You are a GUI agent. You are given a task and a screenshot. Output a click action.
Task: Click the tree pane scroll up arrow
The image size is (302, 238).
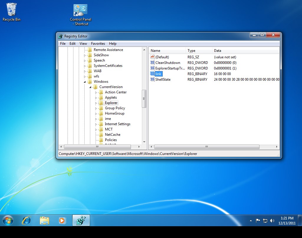point(144,50)
